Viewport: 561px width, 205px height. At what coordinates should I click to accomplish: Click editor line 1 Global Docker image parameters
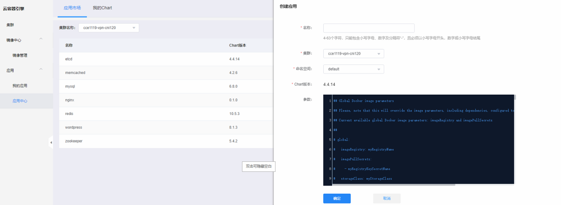point(364,101)
